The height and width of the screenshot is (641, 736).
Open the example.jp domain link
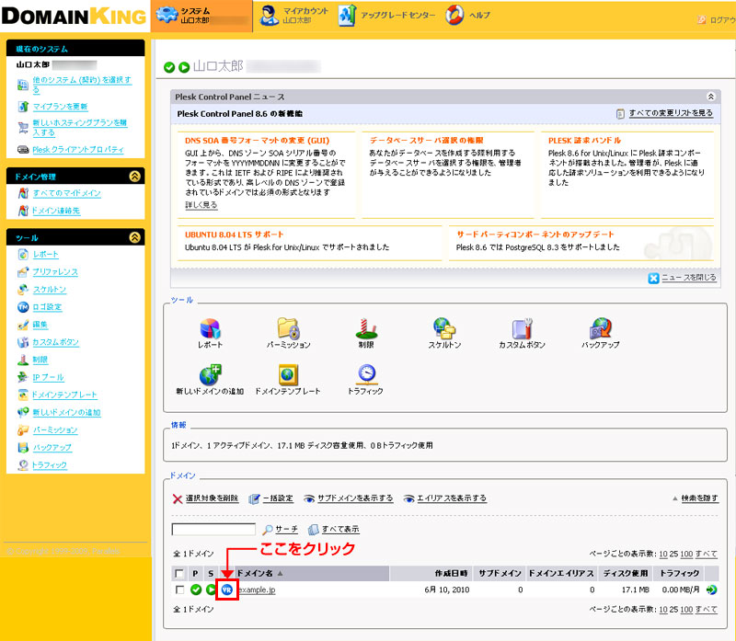[x=257, y=589]
